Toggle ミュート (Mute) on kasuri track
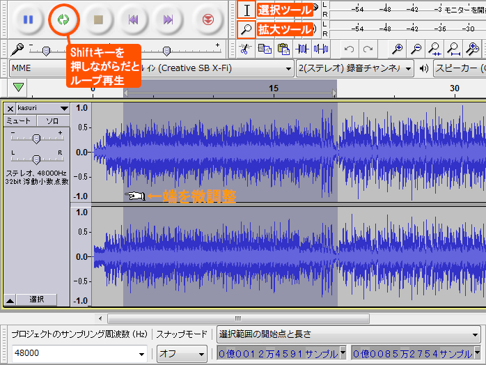This screenshot has width=486, height=365. [x=19, y=121]
